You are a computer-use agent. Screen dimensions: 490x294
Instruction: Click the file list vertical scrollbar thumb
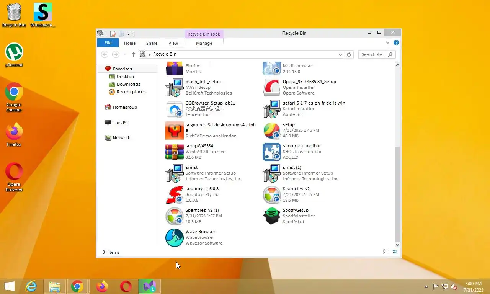[397, 194]
